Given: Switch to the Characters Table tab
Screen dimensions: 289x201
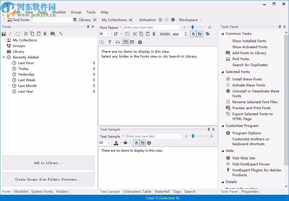Looking at the screenshot, I should click(137, 192).
